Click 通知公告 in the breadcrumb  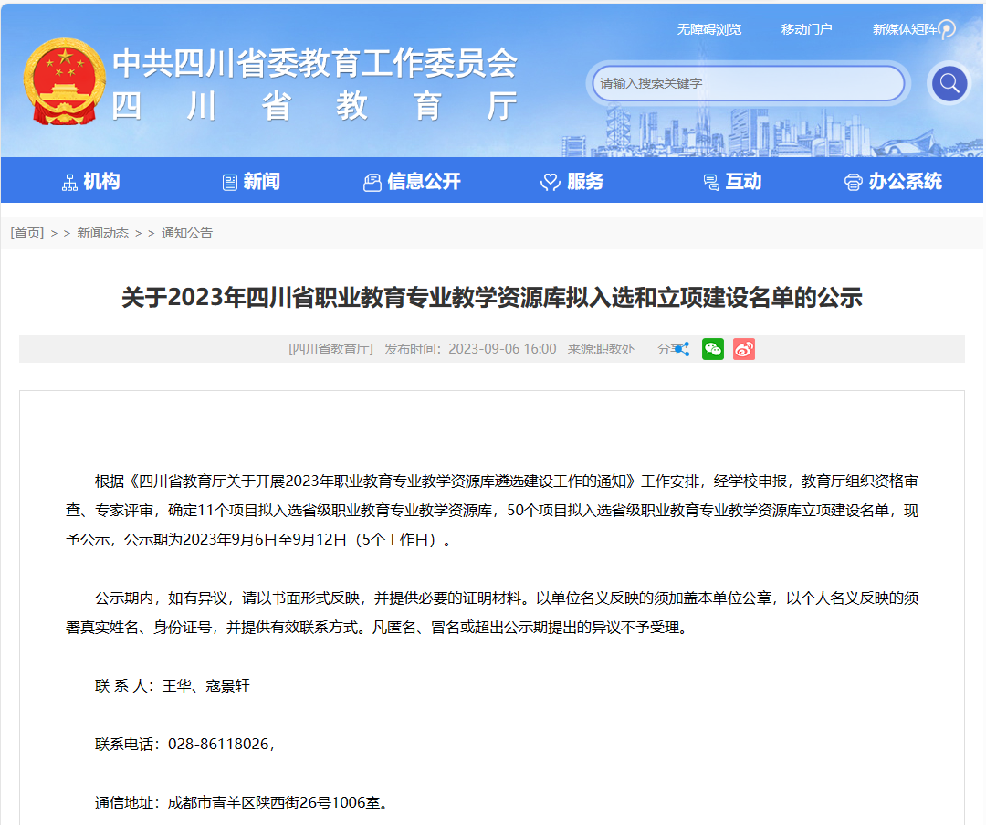click(x=187, y=233)
